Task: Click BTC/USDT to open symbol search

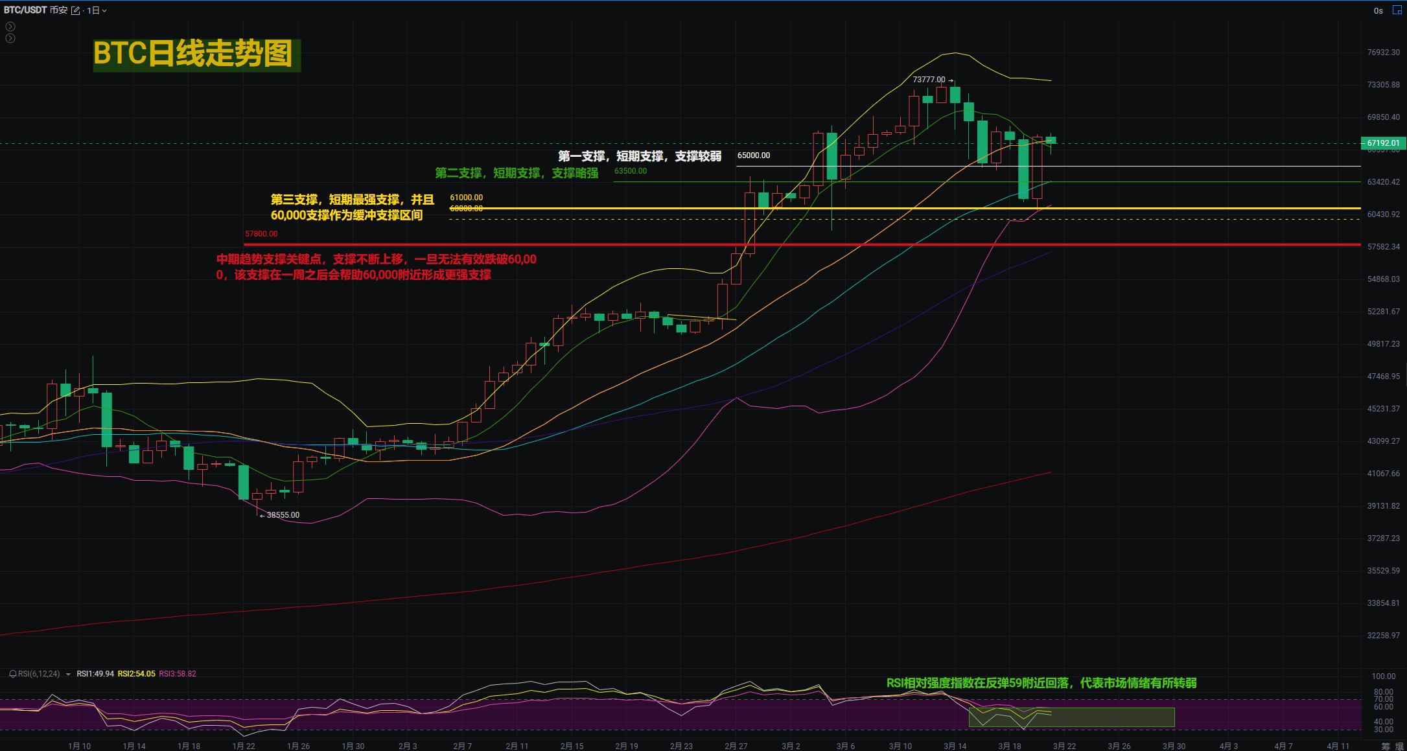Action: coord(25,10)
